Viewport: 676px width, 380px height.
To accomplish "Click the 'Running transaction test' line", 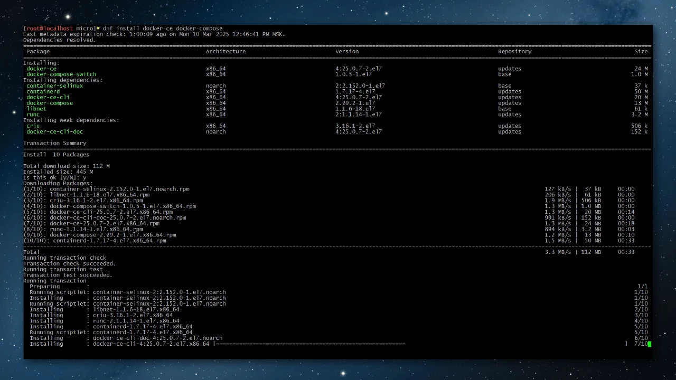I will [63, 270].
